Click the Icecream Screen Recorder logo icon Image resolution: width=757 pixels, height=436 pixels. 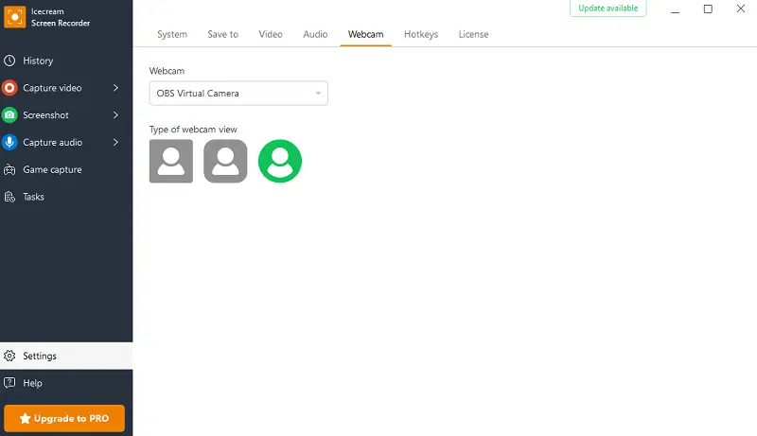click(x=15, y=17)
